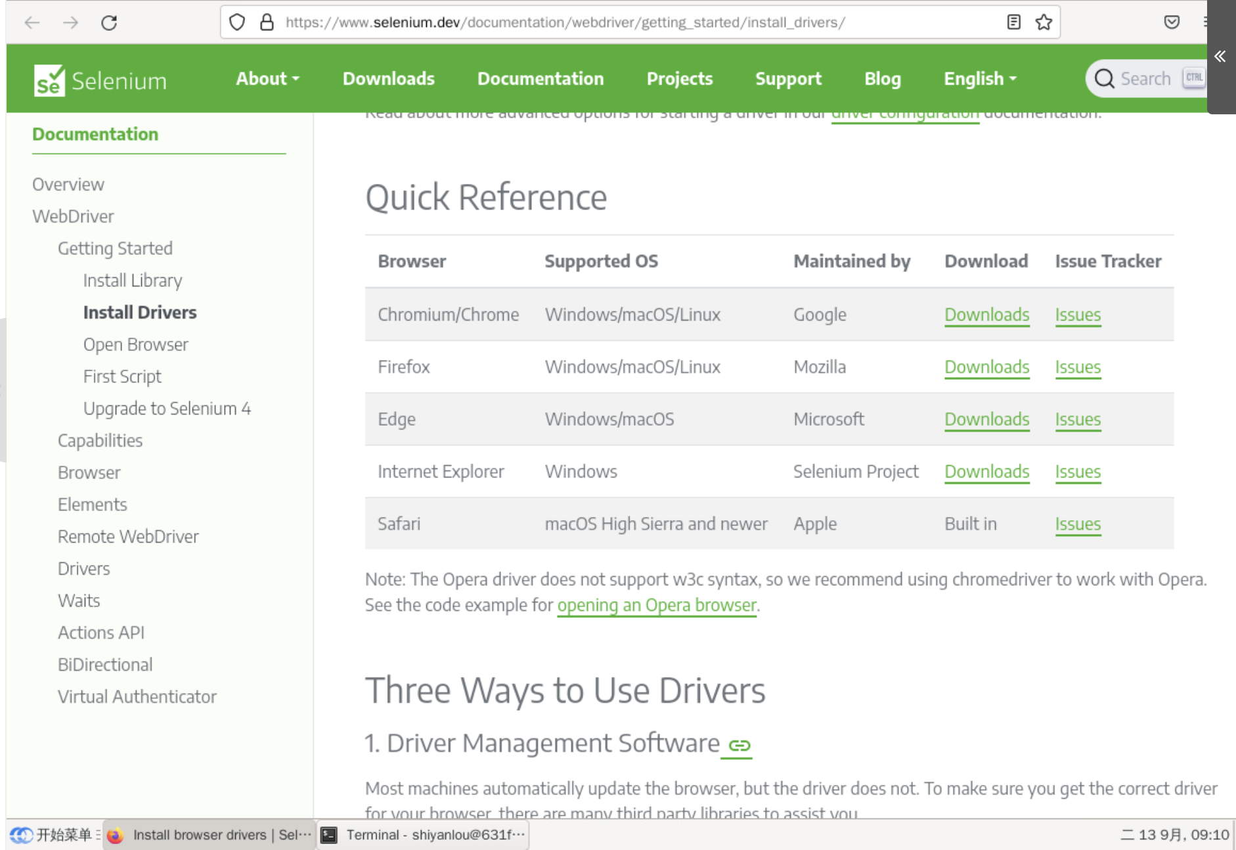Select Getting Started in the sidebar
Viewport: 1236px width, 850px height.
click(115, 248)
